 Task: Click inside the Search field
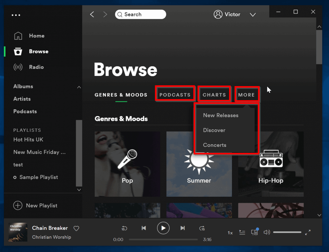(140, 14)
